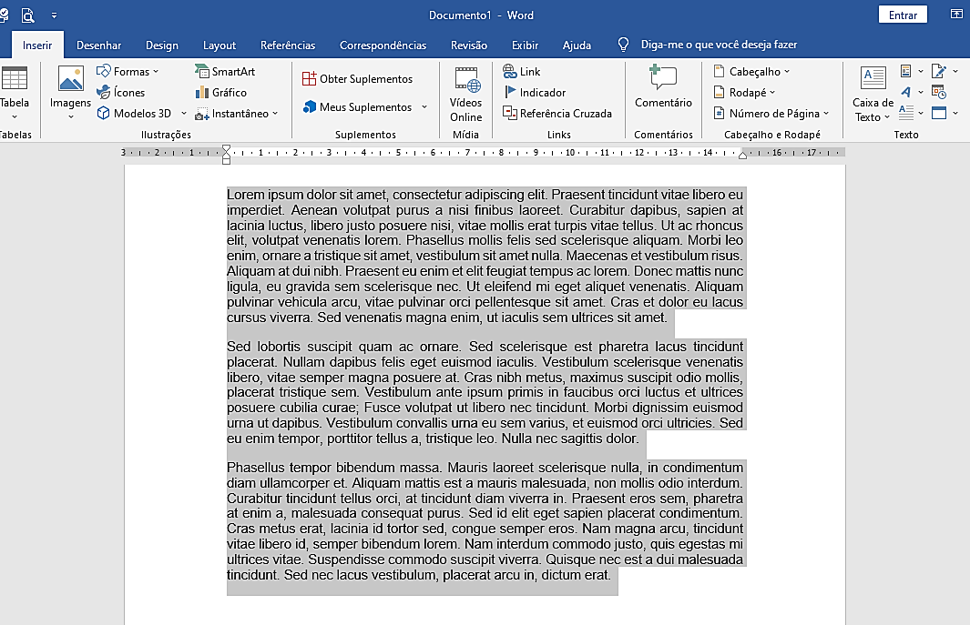Open the Exibir view tab
This screenshot has width=970, height=625.
click(x=526, y=45)
